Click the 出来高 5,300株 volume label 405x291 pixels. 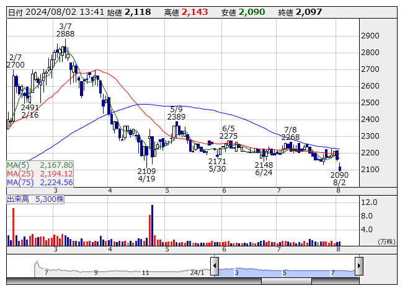click(x=35, y=200)
